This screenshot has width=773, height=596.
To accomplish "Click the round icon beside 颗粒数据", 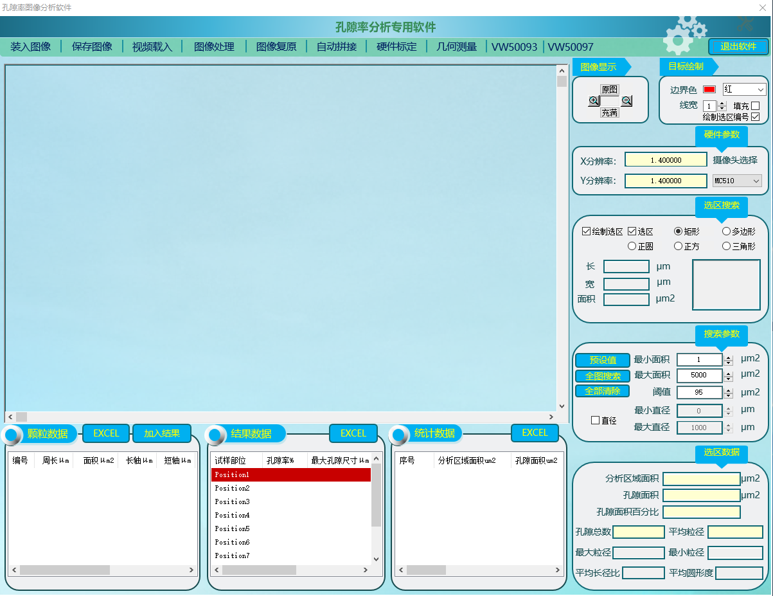I will (x=12, y=435).
